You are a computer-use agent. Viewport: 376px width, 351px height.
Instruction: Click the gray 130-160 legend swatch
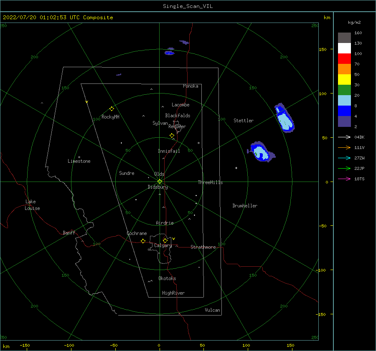point(344,38)
